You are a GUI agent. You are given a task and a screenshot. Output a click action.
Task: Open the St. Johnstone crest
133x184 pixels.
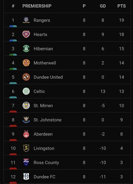coord(26,120)
